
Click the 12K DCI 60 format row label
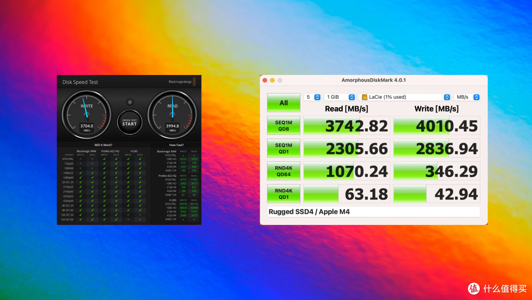click(67, 220)
